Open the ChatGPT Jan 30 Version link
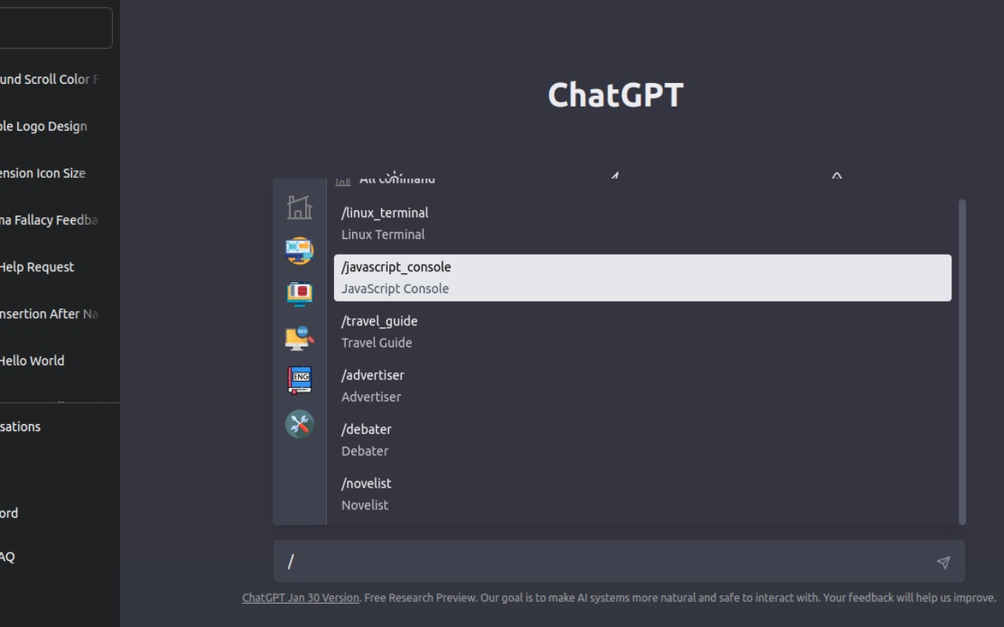The width and height of the screenshot is (1004, 627). click(x=300, y=597)
